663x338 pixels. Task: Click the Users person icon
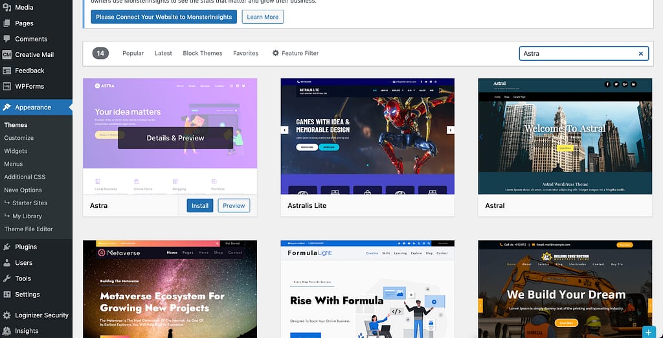click(x=6, y=263)
